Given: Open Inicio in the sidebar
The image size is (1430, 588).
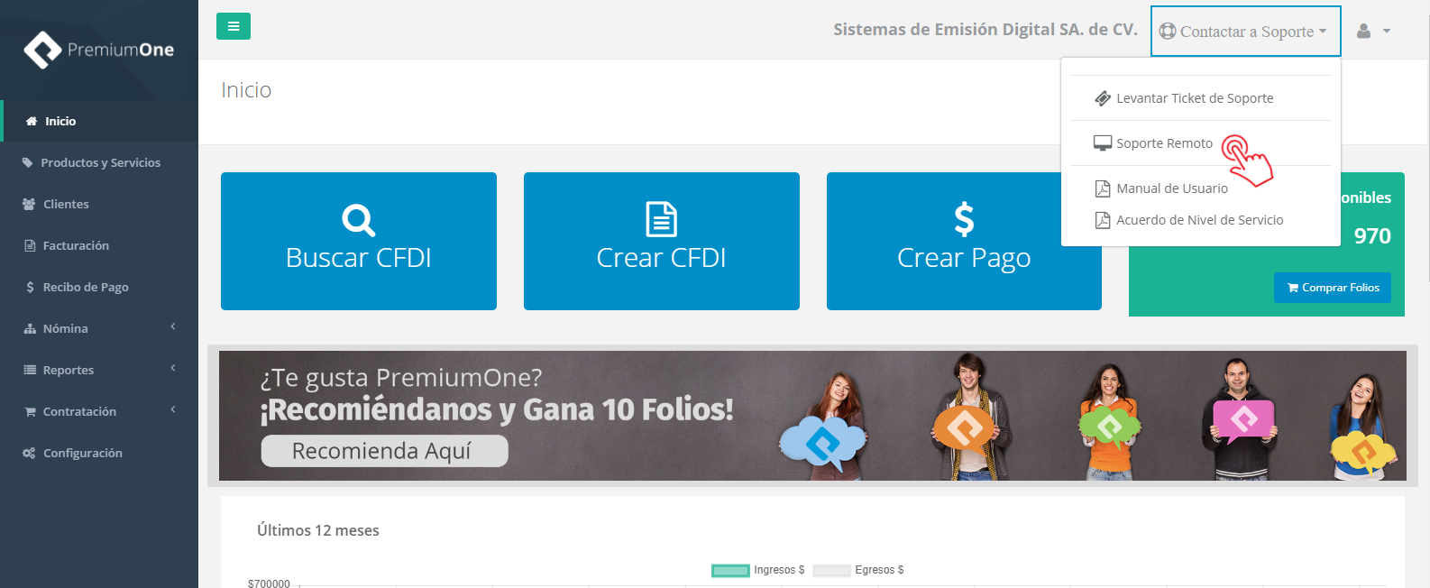Looking at the screenshot, I should coord(99,121).
